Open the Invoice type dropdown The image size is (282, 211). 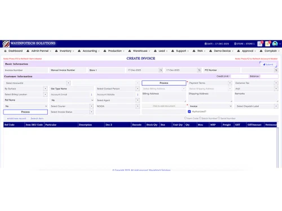click(210, 106)
